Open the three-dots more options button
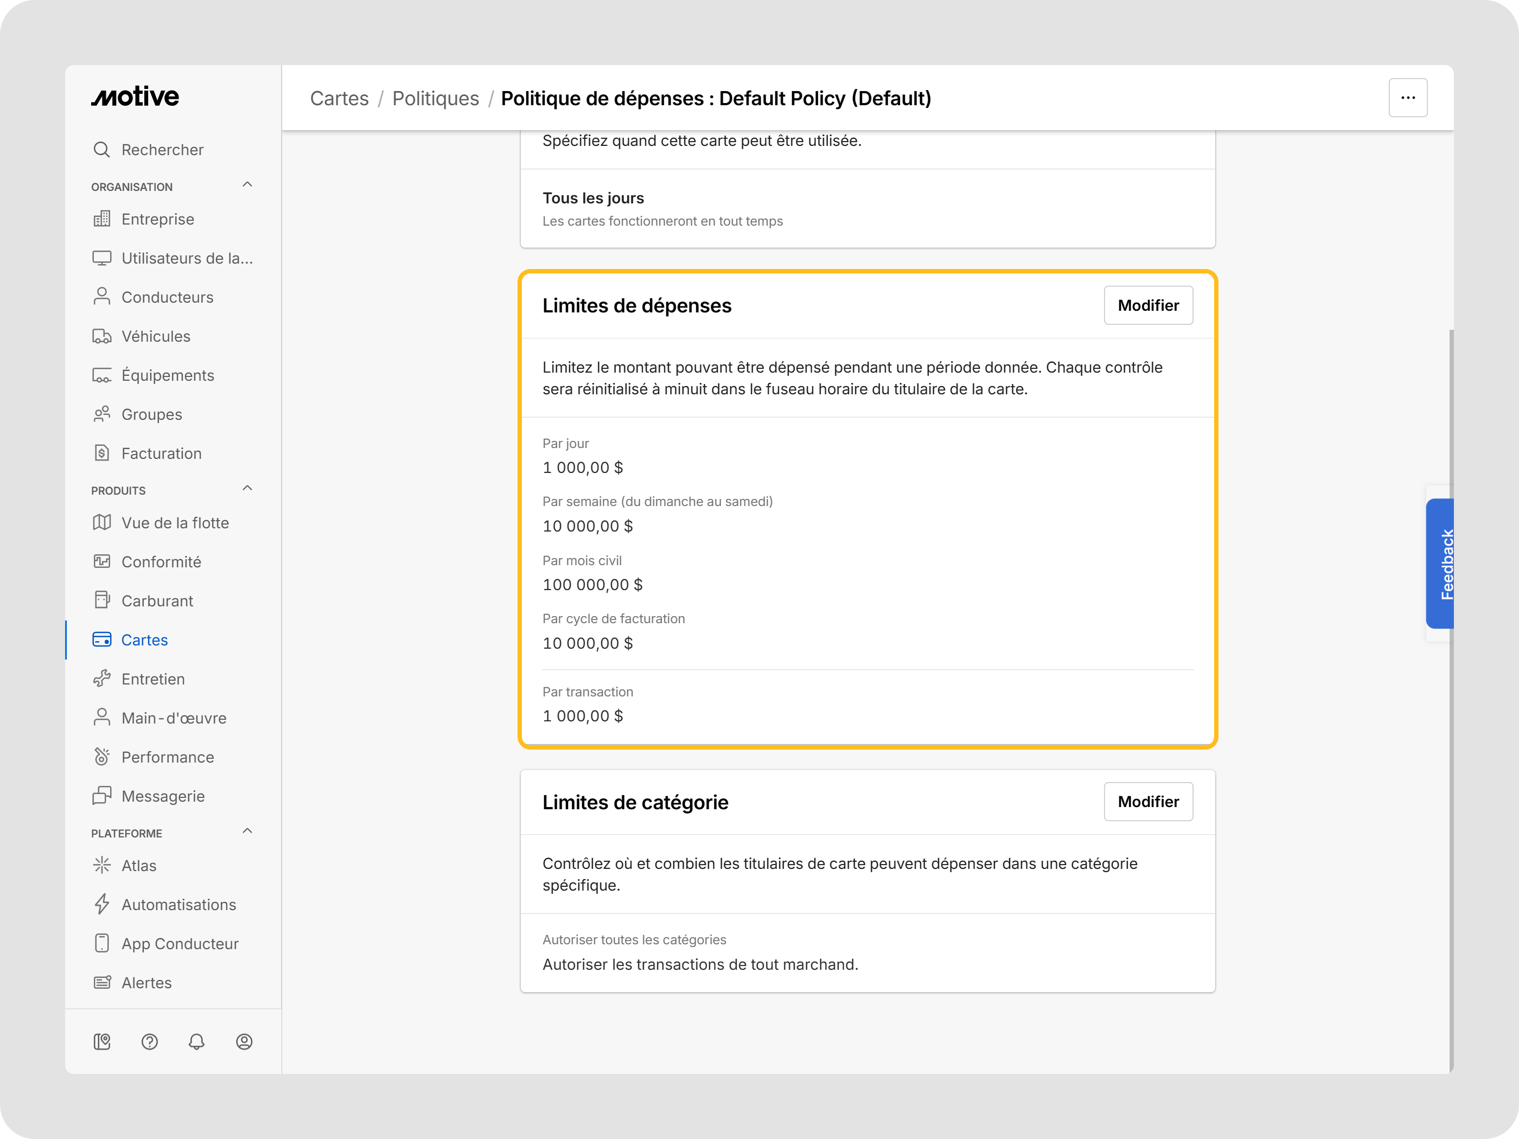This screenshot has height=1139, width=1519. pos(1408,98)
